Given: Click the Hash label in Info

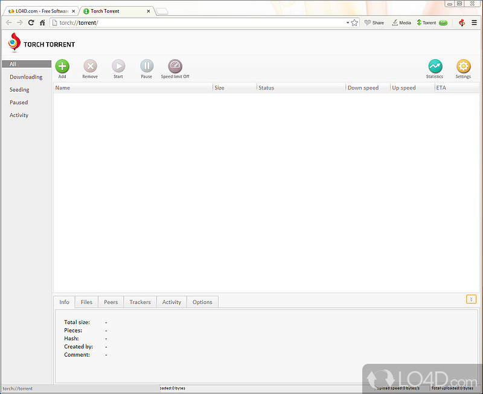Looking at the screenshot, I should point(71,338).
